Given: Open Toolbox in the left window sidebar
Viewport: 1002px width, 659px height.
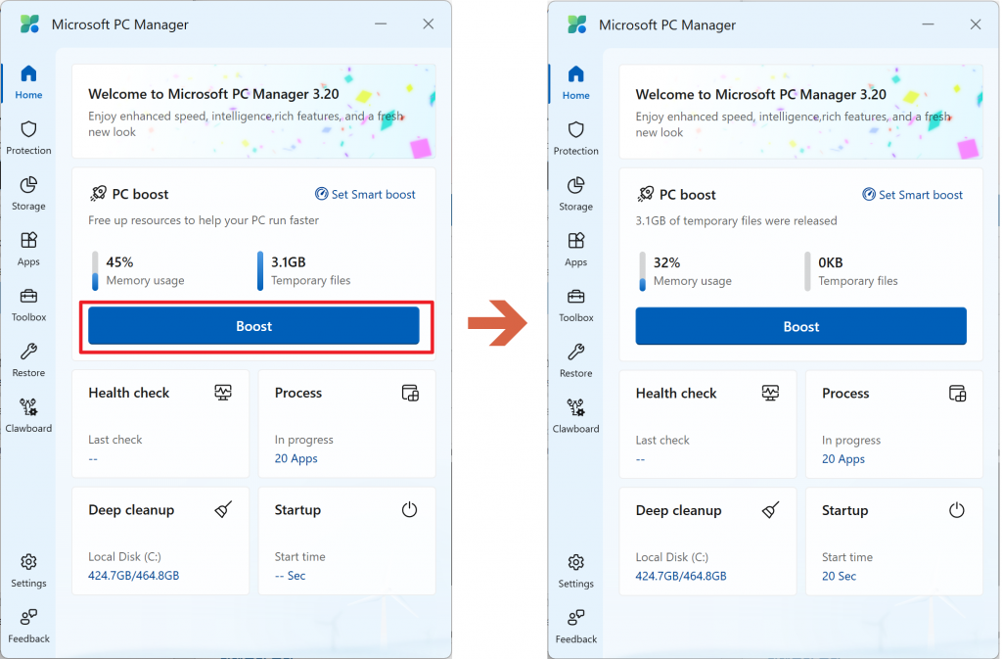Looking at the screenshot, I should 28,305.
